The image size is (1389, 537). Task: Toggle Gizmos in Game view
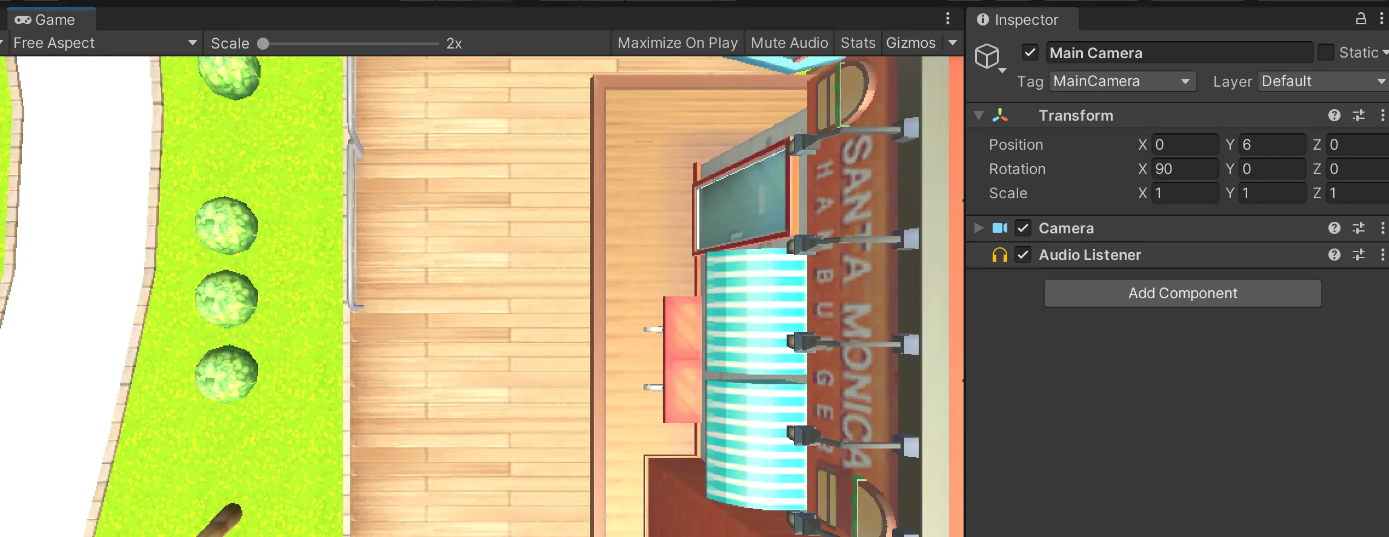(x=911, y=43)
